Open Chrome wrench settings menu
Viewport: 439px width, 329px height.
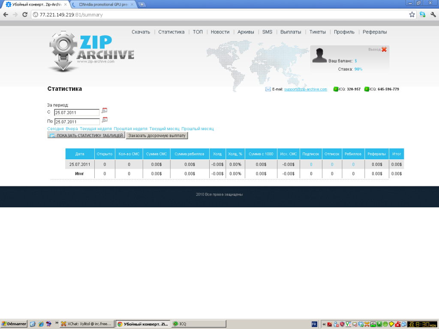(x=433, y=15)
